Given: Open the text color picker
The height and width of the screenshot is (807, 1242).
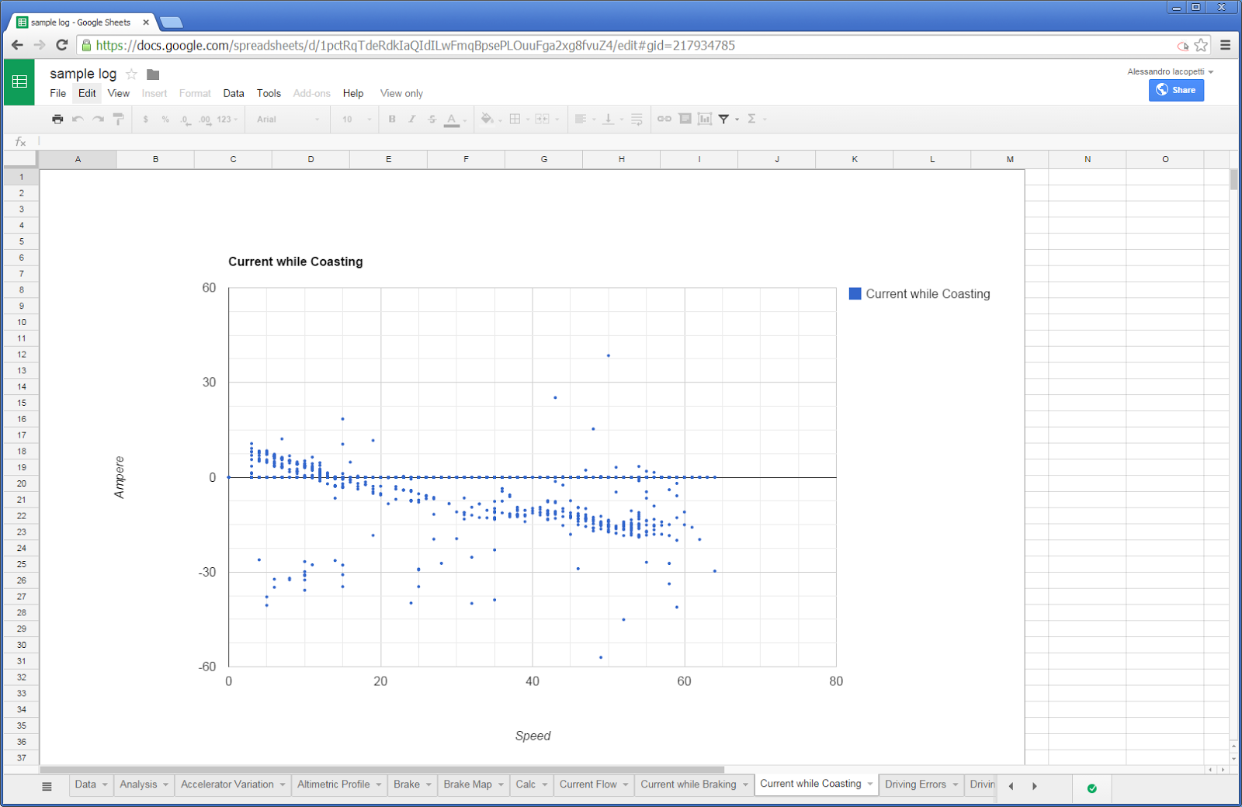Looking at the screenshot, I should pyautogui.click(x=452, y=119).
